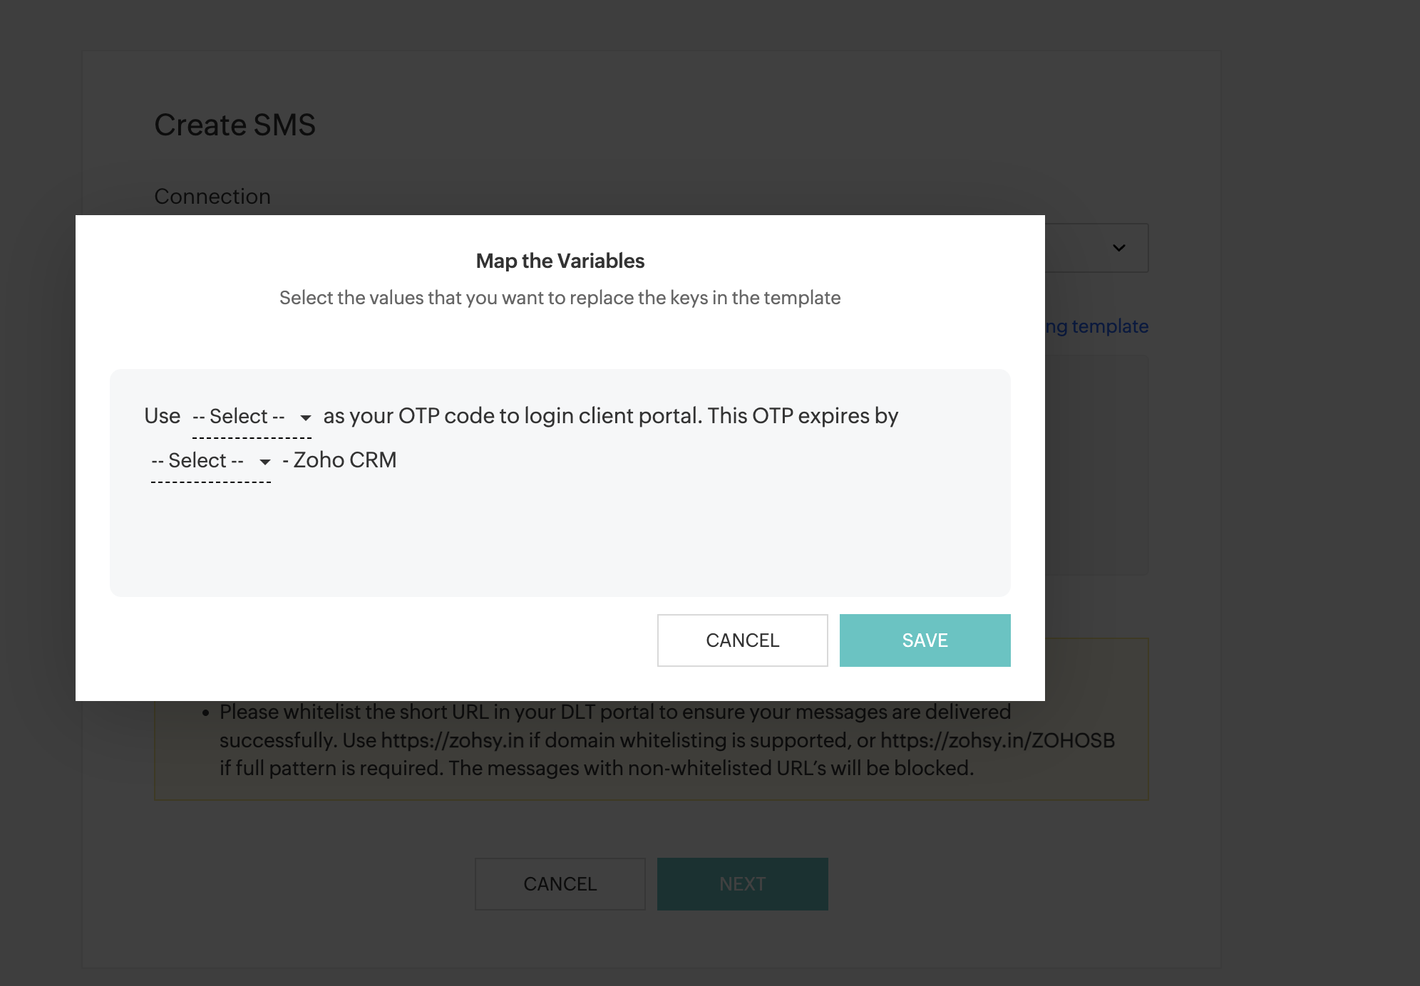Click empty area of the template preview box
The height and width of the screenshot is (986, 1420).
[560, 541]
